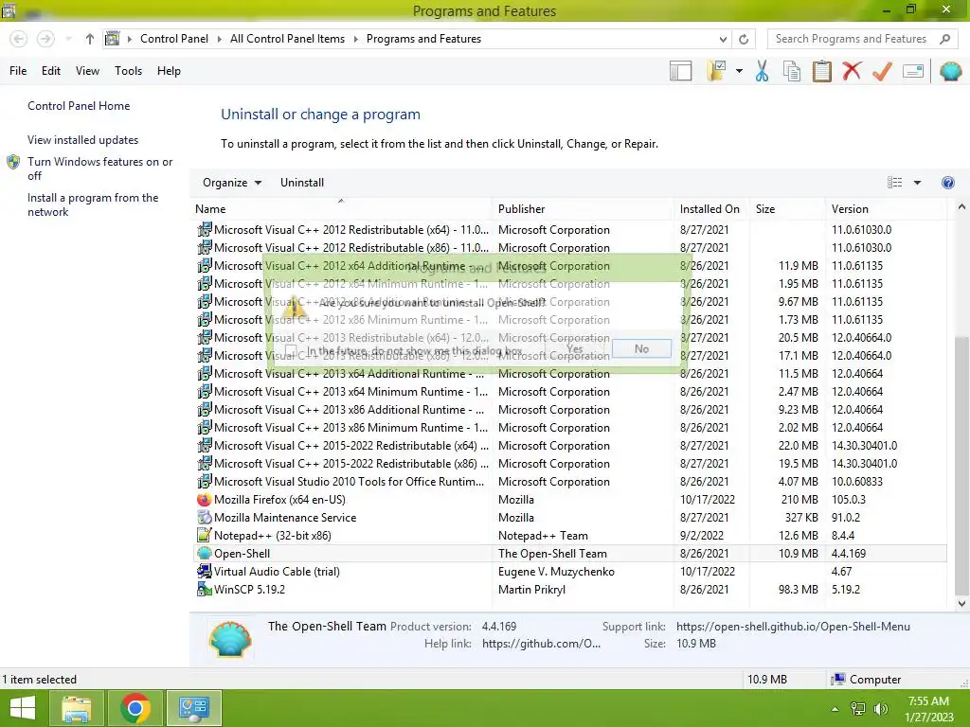This screenshot has height=727, width=970.
Task: Select Visual C++ 2015-2022 Redistributable (x86) row
Action: pyautogui.click(x=568, y=464)
